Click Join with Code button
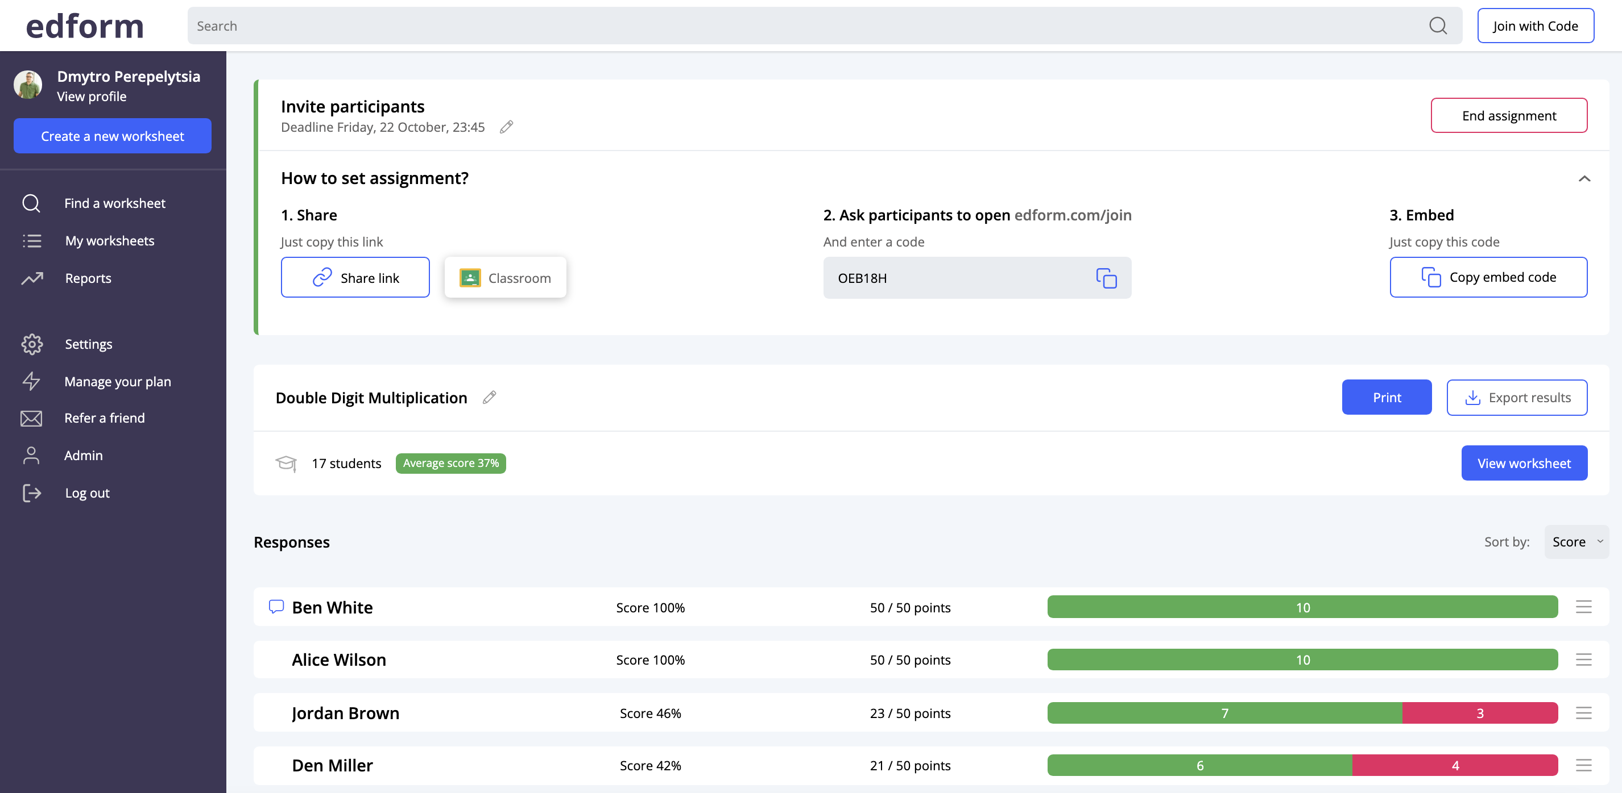The width and height of the screenshot is (1622, 793). point(1535,26)
